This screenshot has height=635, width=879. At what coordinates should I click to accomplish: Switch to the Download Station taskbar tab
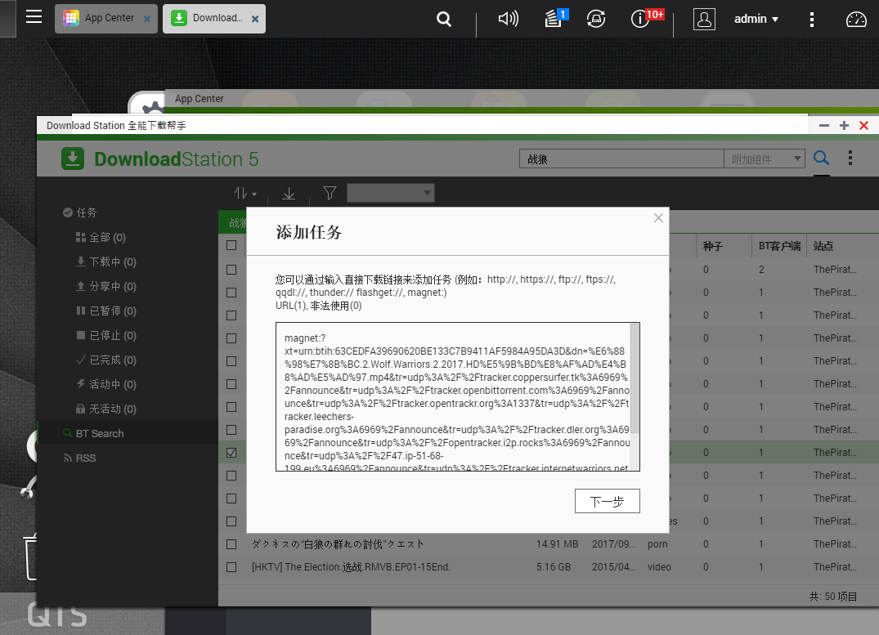pyautogui.click(x=214, y=19)
